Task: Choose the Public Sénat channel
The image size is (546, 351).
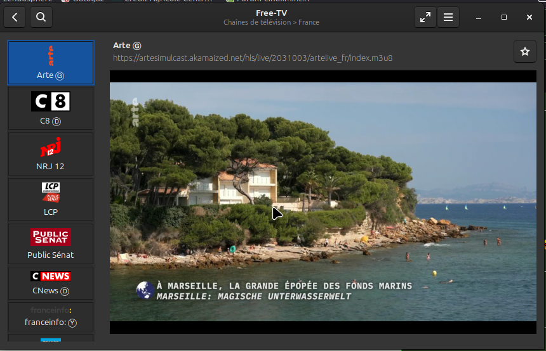Action: (51, 244)
